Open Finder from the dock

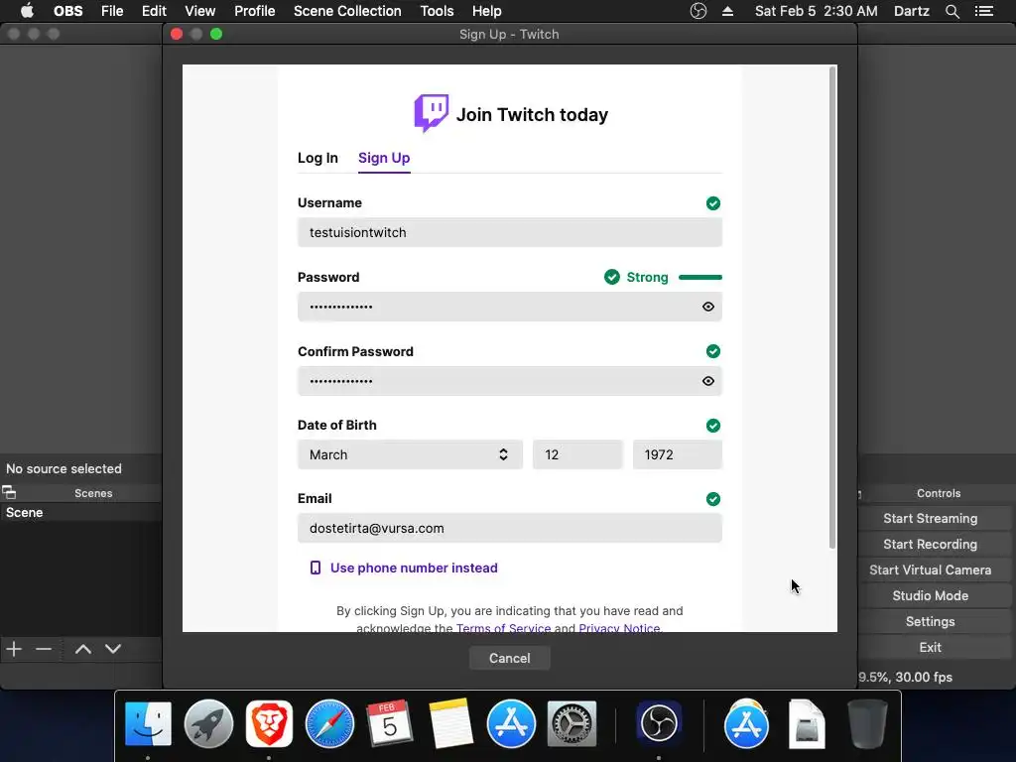click(x=148, y=723)
